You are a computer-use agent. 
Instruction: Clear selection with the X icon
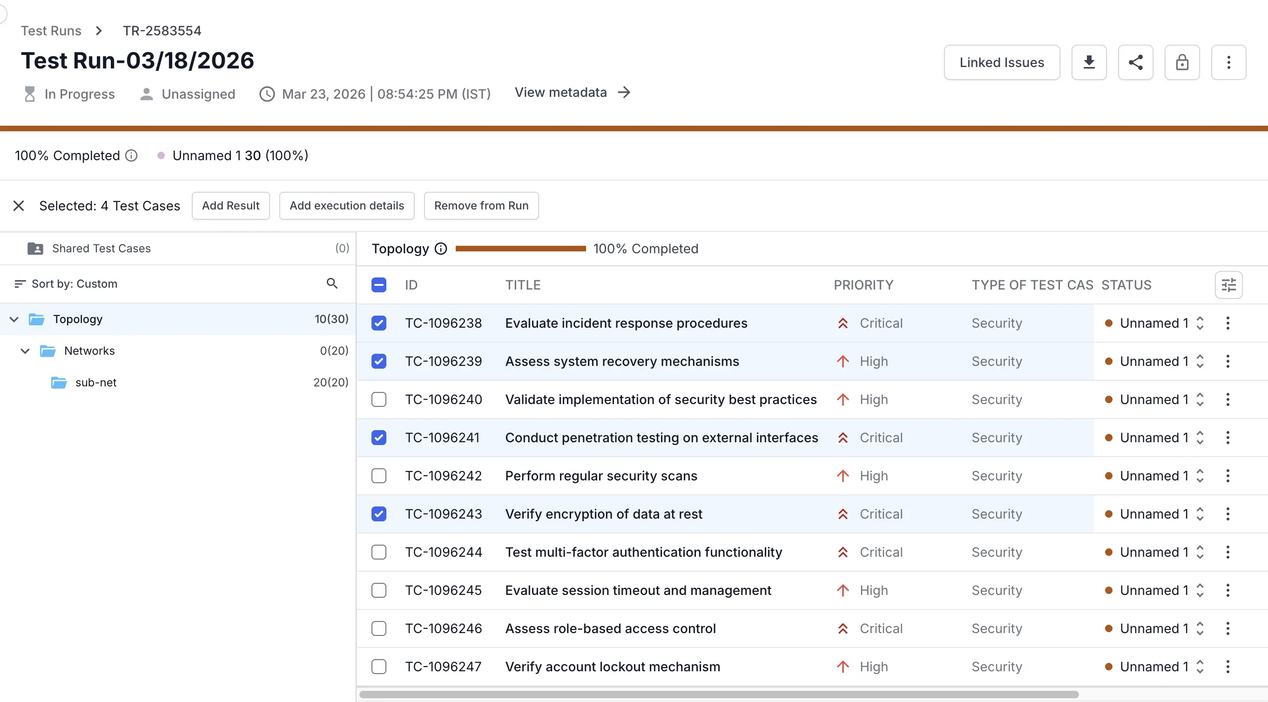19,206
